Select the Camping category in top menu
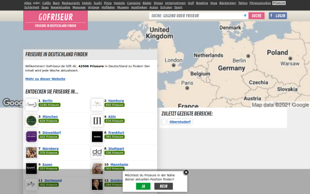The height and width of the screenshot is (194, 310). point(134,3)
